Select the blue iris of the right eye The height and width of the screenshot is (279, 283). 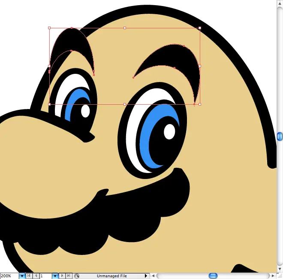pyautogui.click(x=145, y=143)
